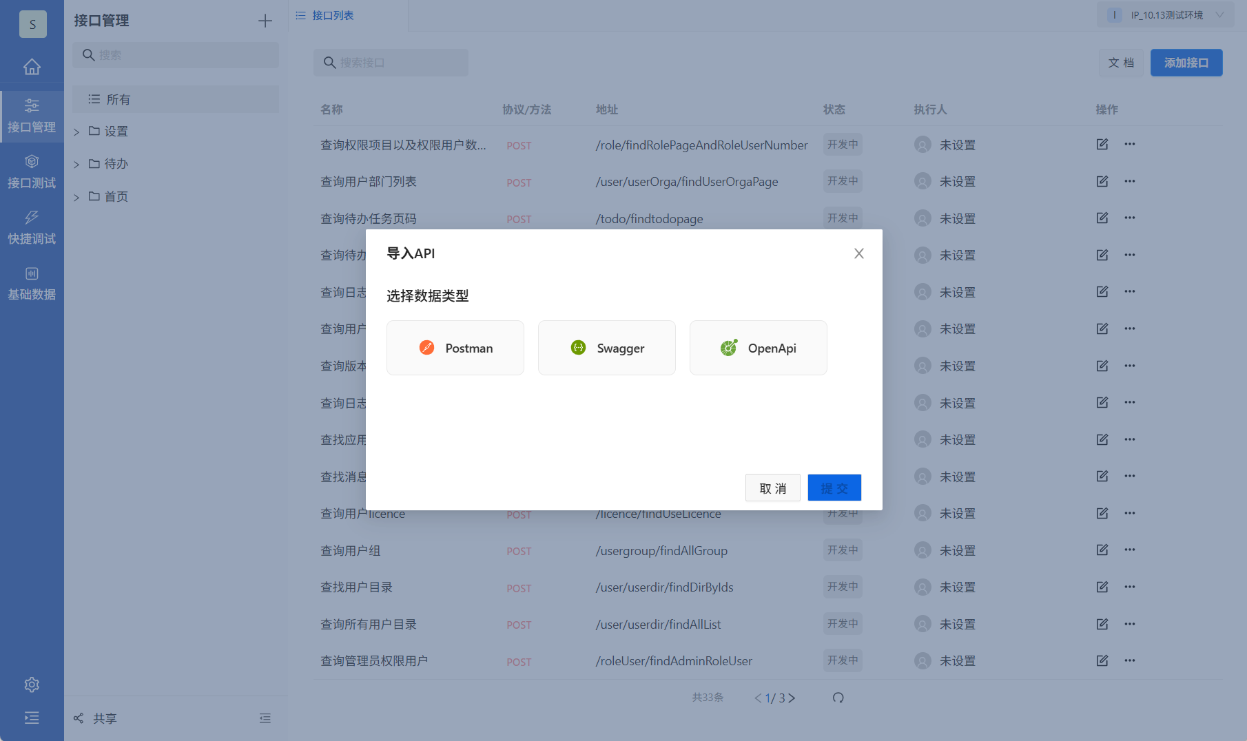Submit the import with 提交 button
The width and height of the screenshot is (1247, 741).
point(834,488)
